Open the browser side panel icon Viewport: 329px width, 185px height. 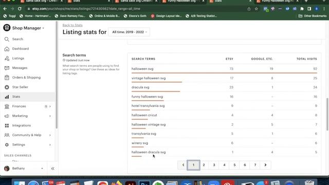pyautogui.click(x=309, y=9)
